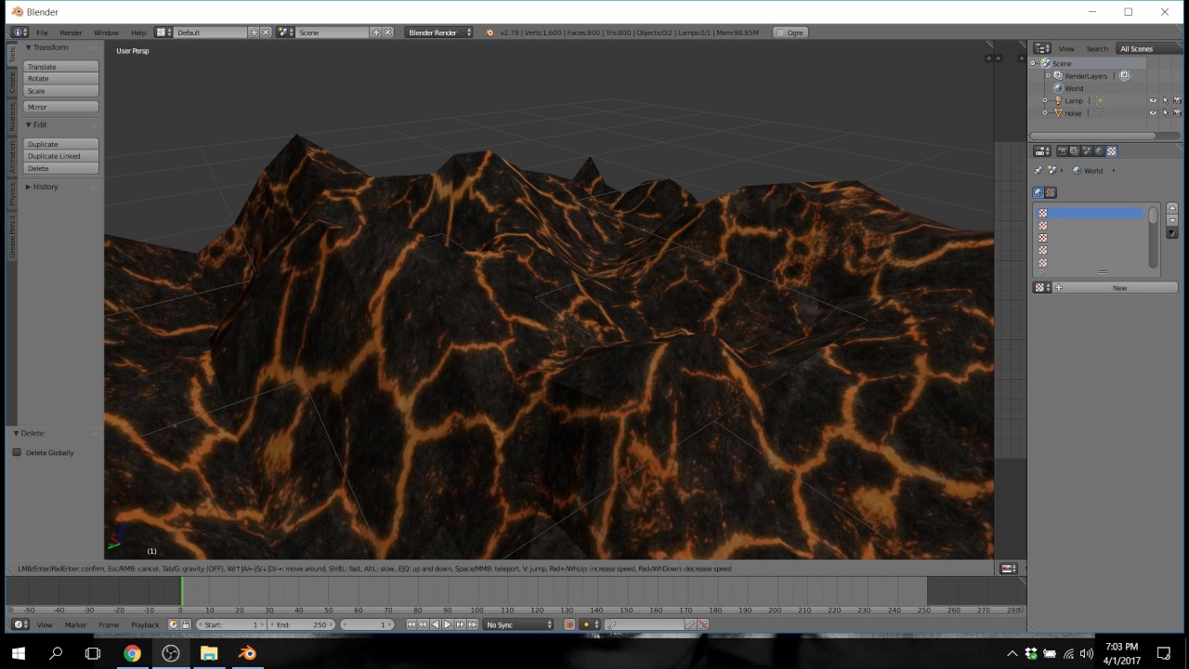Play animation in reverse
Image resolution: width=1189 pixels, height=669 pixels.
(436, 624)
